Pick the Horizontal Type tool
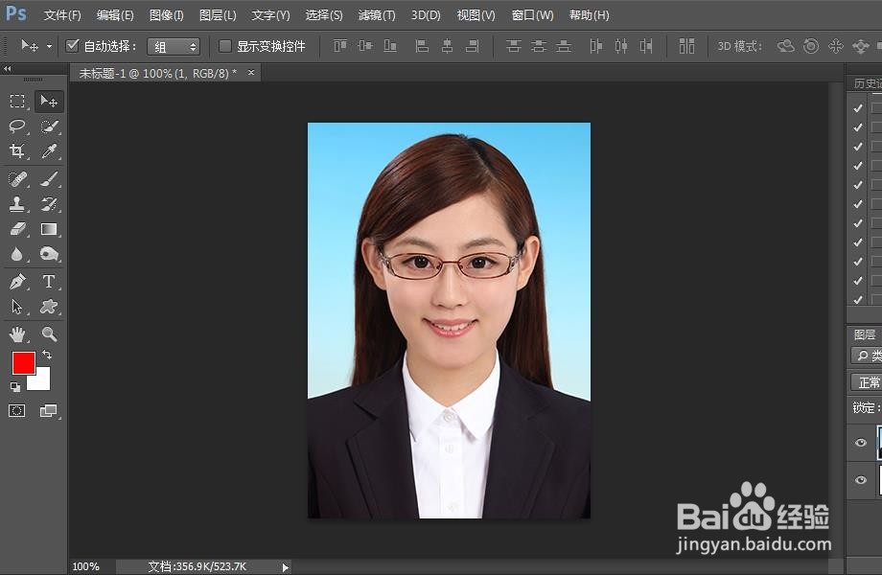This screenshot has height=575, width=882. [49, 282]
